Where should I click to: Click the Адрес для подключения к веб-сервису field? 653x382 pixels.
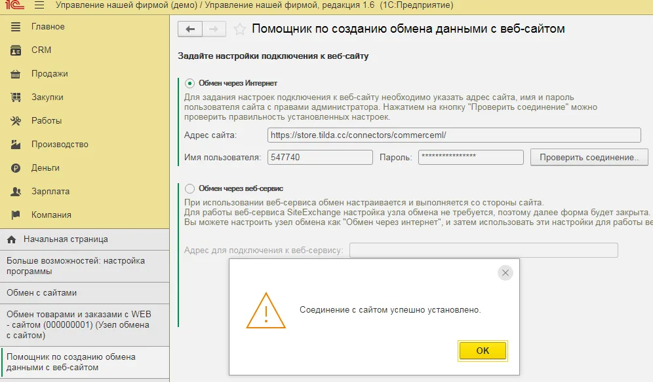(x=483, y=251)
